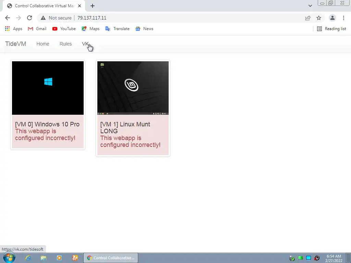Open the Reading list panel
The image size is (351, 263).
(x=331, y=29)
